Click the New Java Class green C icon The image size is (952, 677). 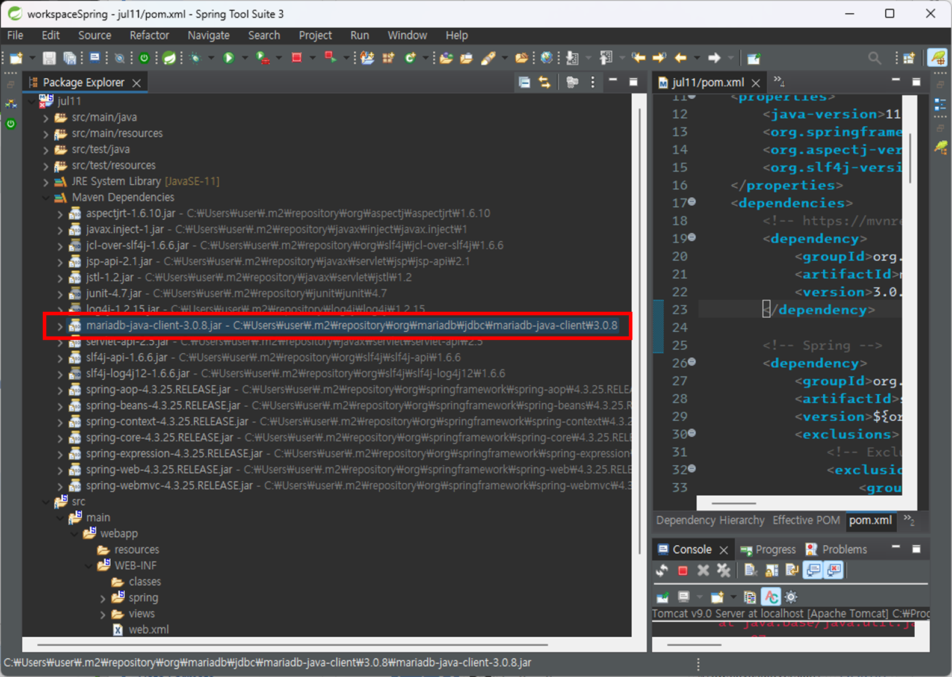point(410,58)
